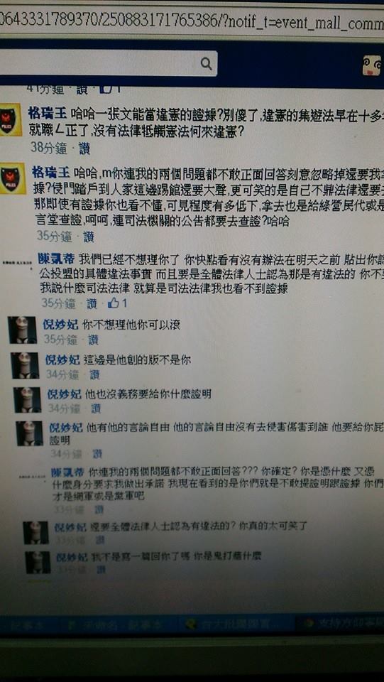Screen dimensions: 384x682
Task: Open 倪妙妃's avatar beside 這邊是他創的版不是你
Action: tap(25, 366)
